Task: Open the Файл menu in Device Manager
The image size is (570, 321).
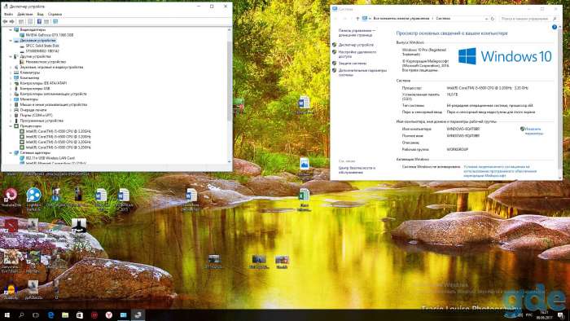Action: pyautogui.click(x=8, y=14)
